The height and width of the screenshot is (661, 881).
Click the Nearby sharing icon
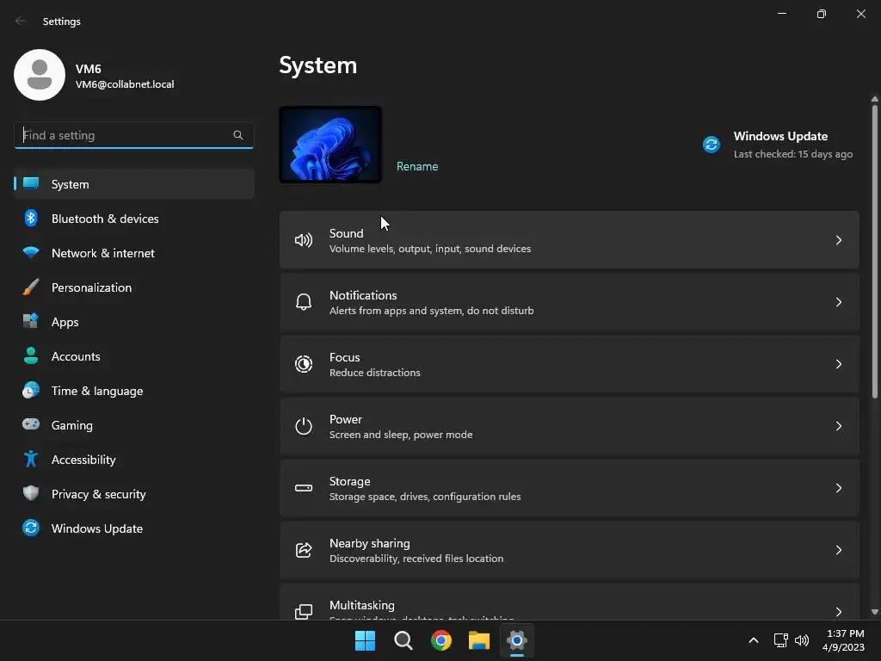pyautogui.click(x=304, y=550)
